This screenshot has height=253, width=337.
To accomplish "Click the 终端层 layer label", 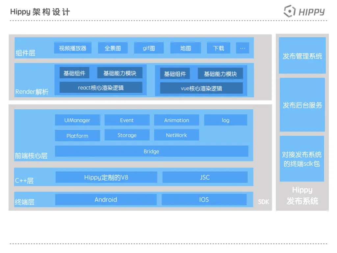I will coord(24,202).
